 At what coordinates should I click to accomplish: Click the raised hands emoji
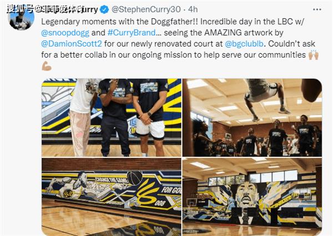(x=314, y=55)
